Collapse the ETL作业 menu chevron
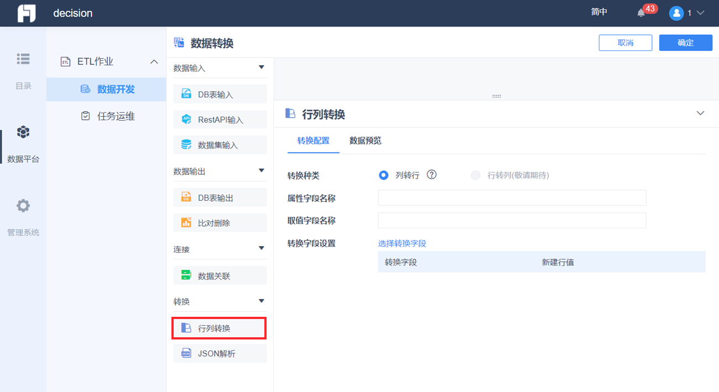The height and width of the screenshot is (392, 719). pyautogui.click(x=154, y=62)
